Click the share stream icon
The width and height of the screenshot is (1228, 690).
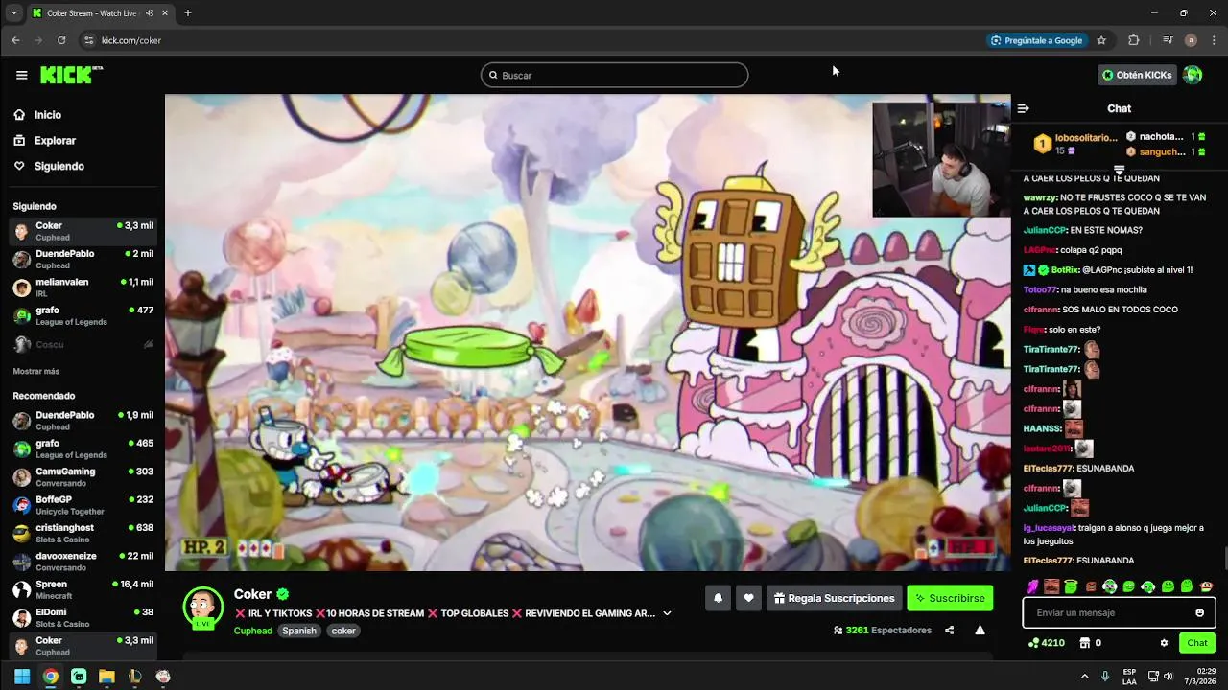949,631
